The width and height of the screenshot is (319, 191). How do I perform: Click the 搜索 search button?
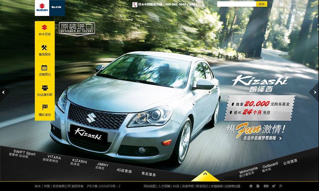pos(262,4)
